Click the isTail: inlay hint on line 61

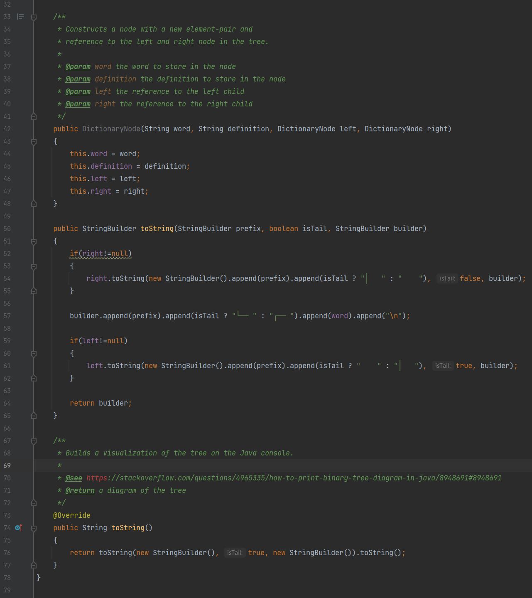click(x=443, y=366)
